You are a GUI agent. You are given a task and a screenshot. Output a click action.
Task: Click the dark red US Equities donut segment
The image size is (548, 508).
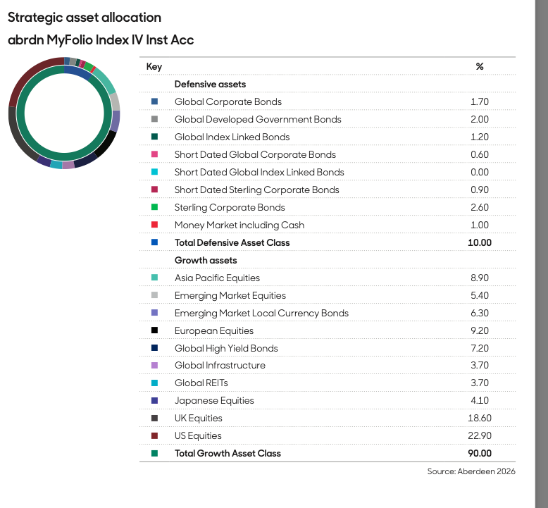(x=30, y=75)
